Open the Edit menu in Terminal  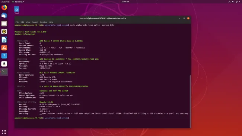pos(22,22)
